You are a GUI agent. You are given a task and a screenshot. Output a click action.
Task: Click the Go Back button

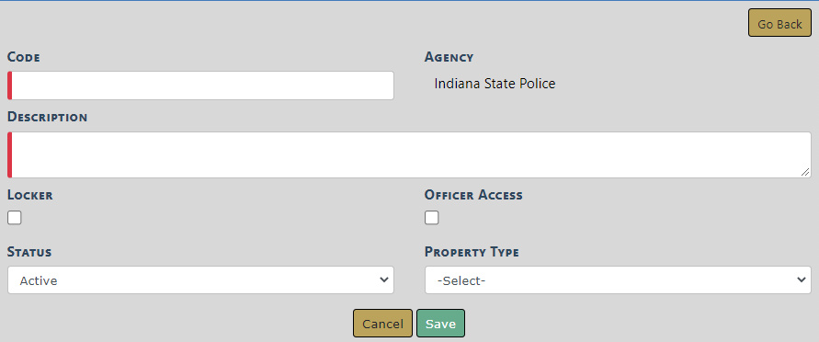click(779, 23)
